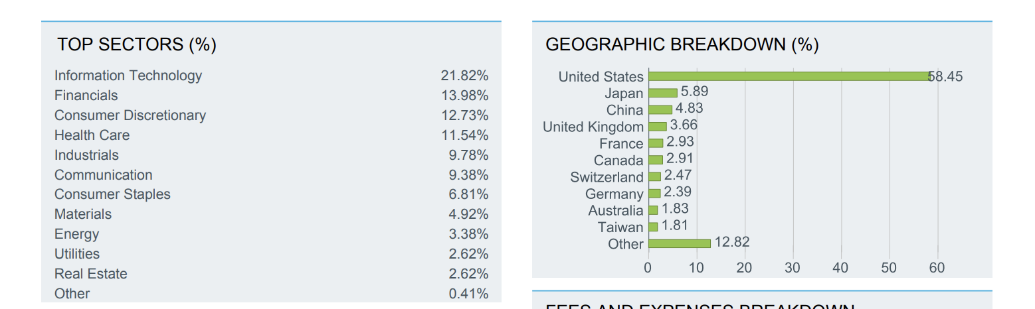Screen dimensions: 1035x309
Task: Click the United Kingdom axis label
Action: click(593, 127)
